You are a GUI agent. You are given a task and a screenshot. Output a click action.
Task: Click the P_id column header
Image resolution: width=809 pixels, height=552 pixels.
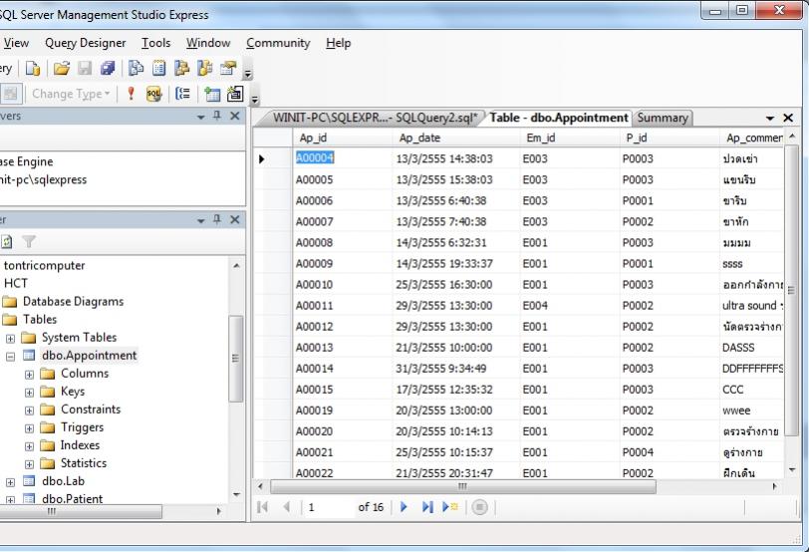pyautogui.click(x=670, y=138)
